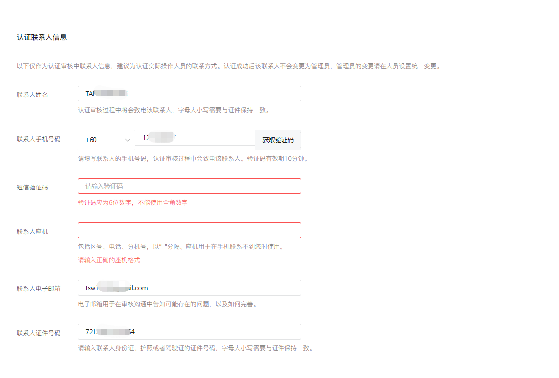Click the 联系人座机 field label
The image size is (559, 378).
tap(32, 232)
